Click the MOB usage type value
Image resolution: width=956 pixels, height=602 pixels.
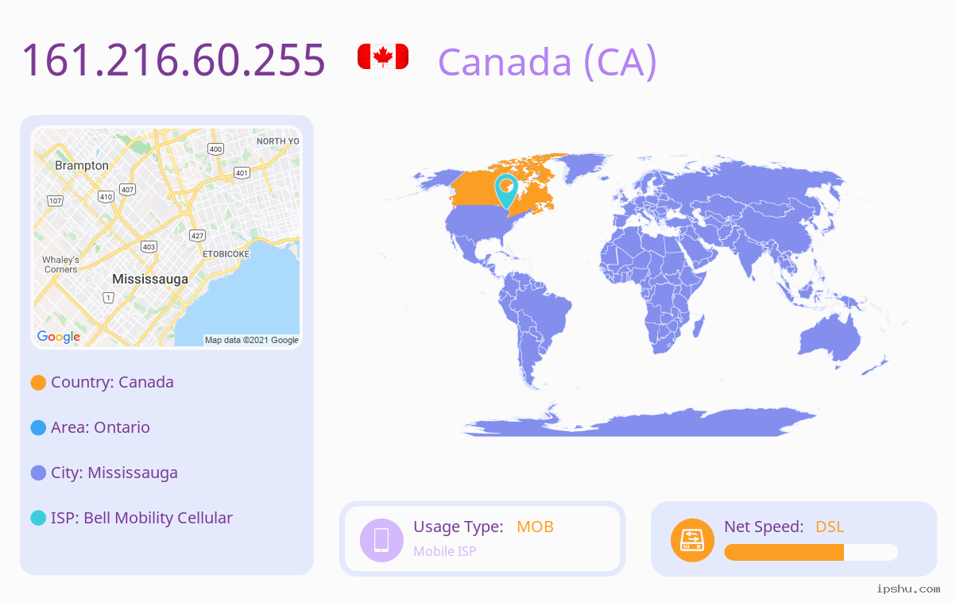tap(535, 527)
